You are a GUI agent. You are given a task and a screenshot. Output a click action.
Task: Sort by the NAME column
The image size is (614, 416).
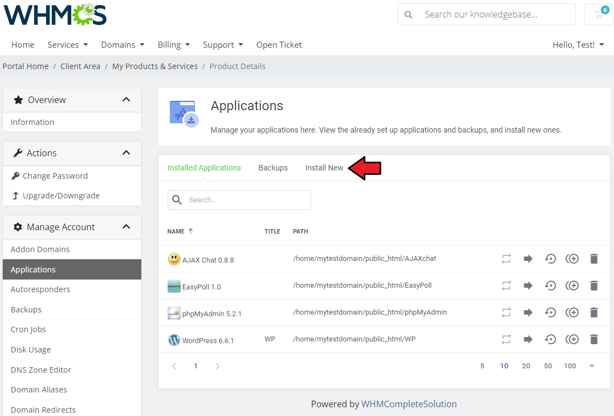[x=180, y=231]
